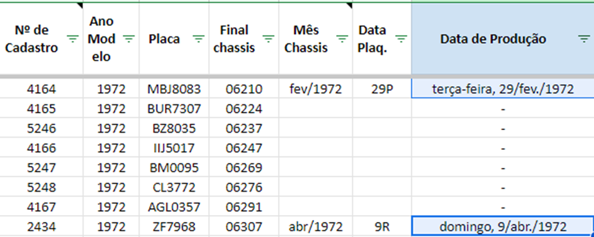Screen dimensions: 594x237
Task: Click production date dash in BUR7307 row
Action: (x=503, y=109)
